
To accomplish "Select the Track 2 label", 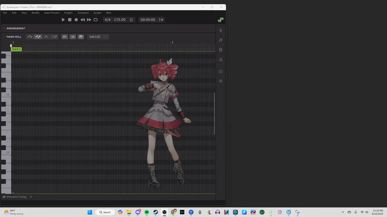I will 16,49.
